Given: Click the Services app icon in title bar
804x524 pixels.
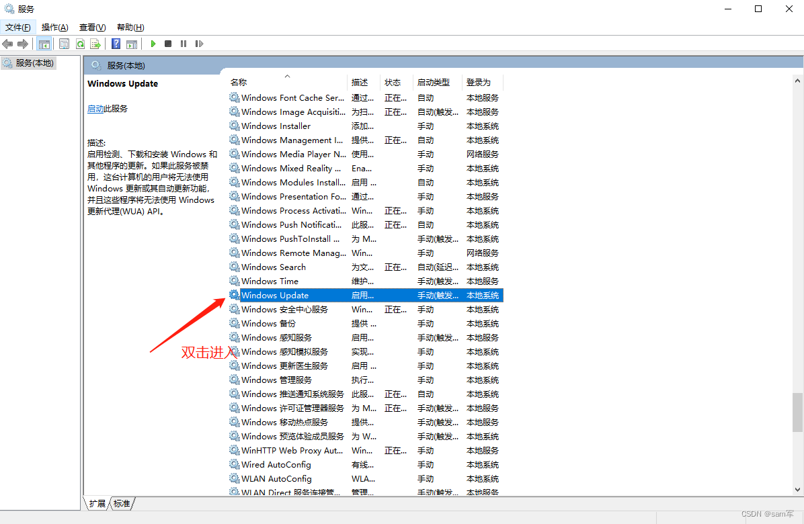Looking at the screenshot, I should click(9, 9).
